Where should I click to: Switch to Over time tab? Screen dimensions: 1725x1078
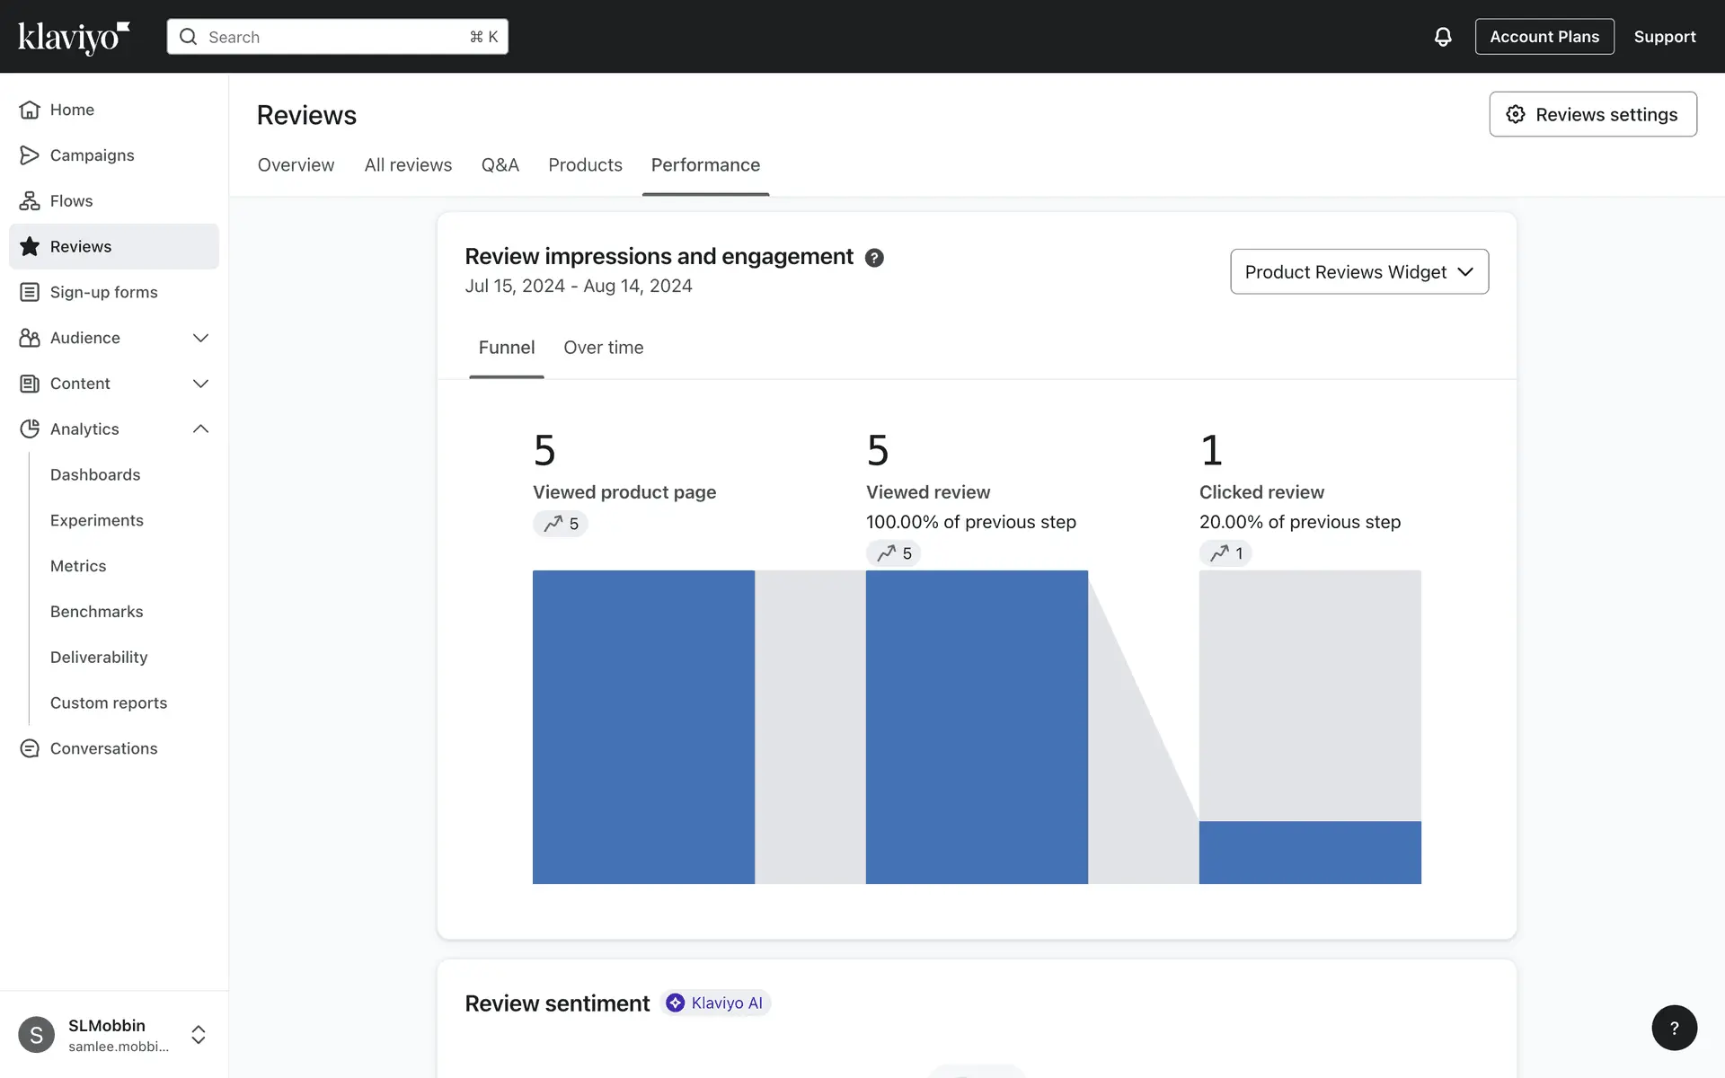[x=603, y=348]
